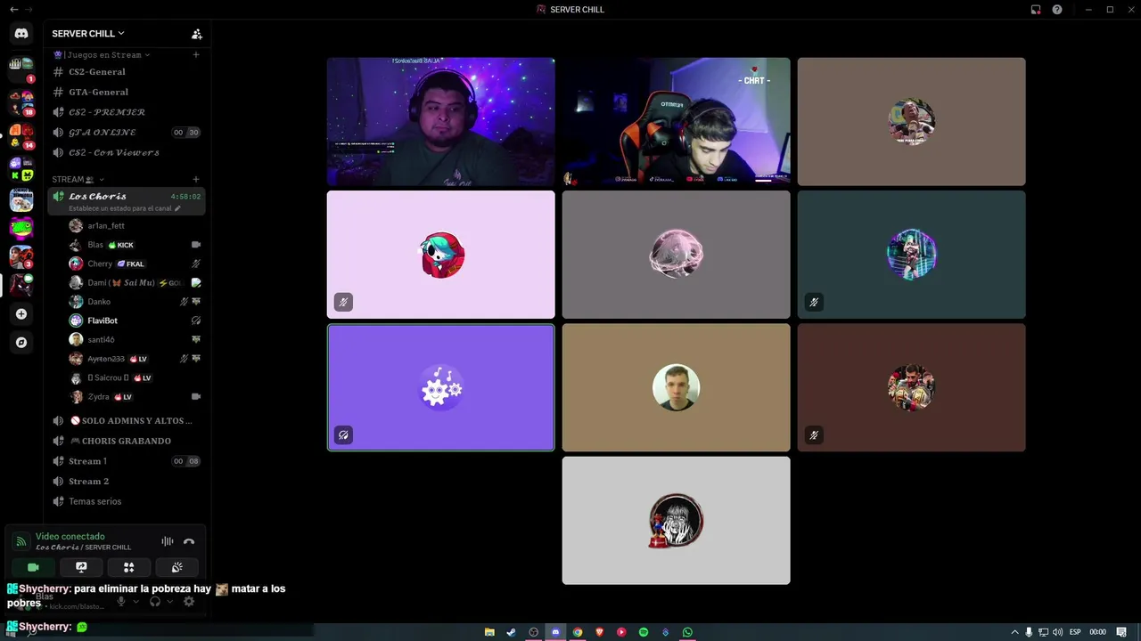1141x641 pixels.
Task: Toggle microphone mute in the user panel
Action: pyautogui.click(x=121, y=602)
